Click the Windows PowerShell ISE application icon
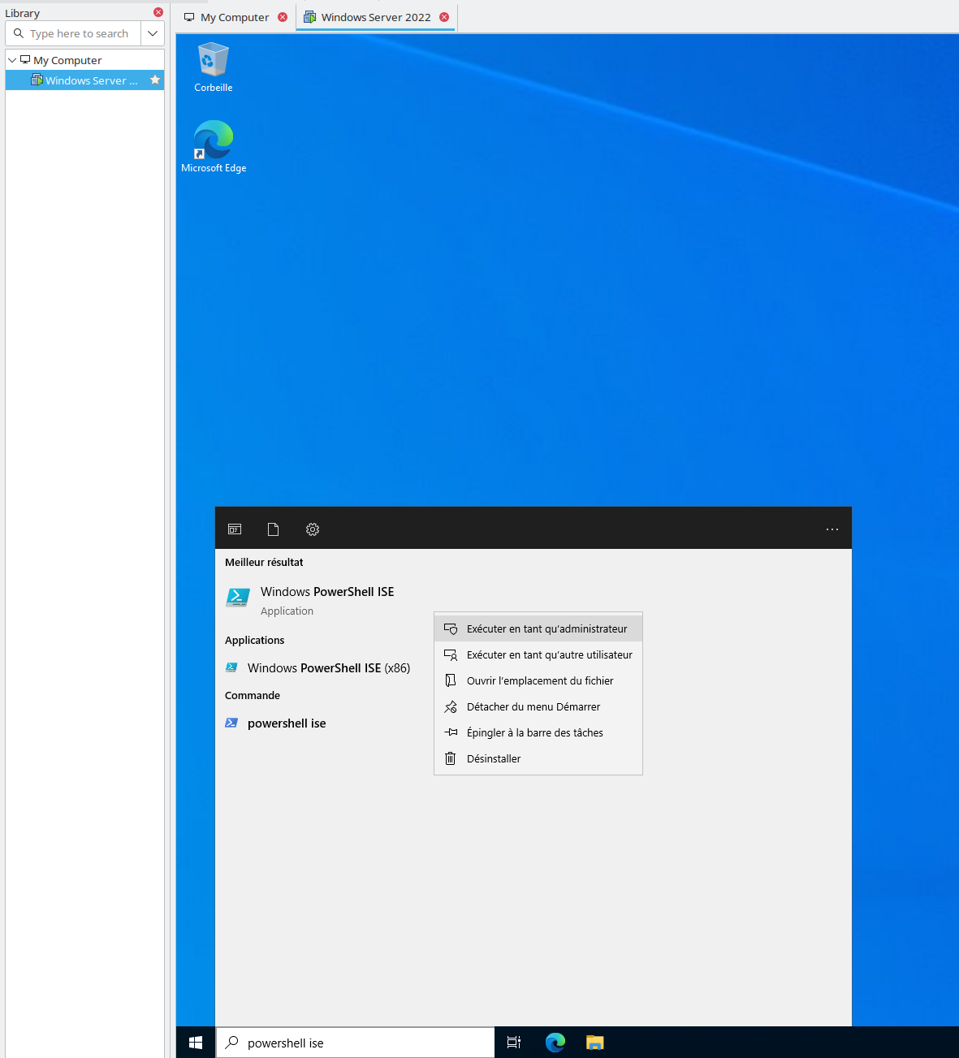959x1058 pixels. pos(237,597)
